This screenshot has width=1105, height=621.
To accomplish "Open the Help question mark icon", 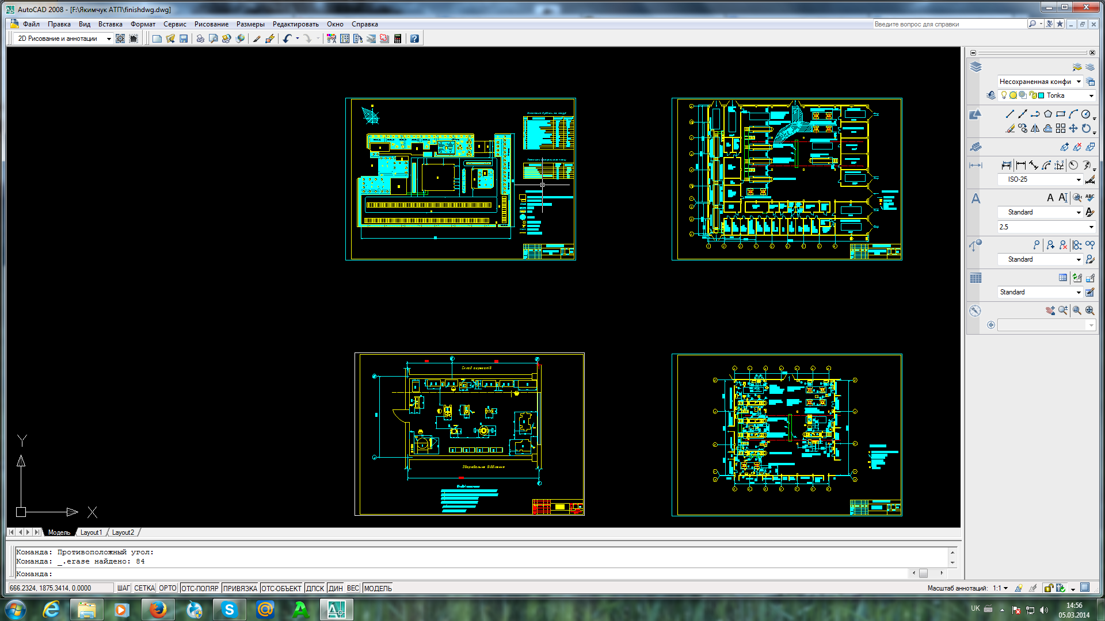I will tap(414, 39).
